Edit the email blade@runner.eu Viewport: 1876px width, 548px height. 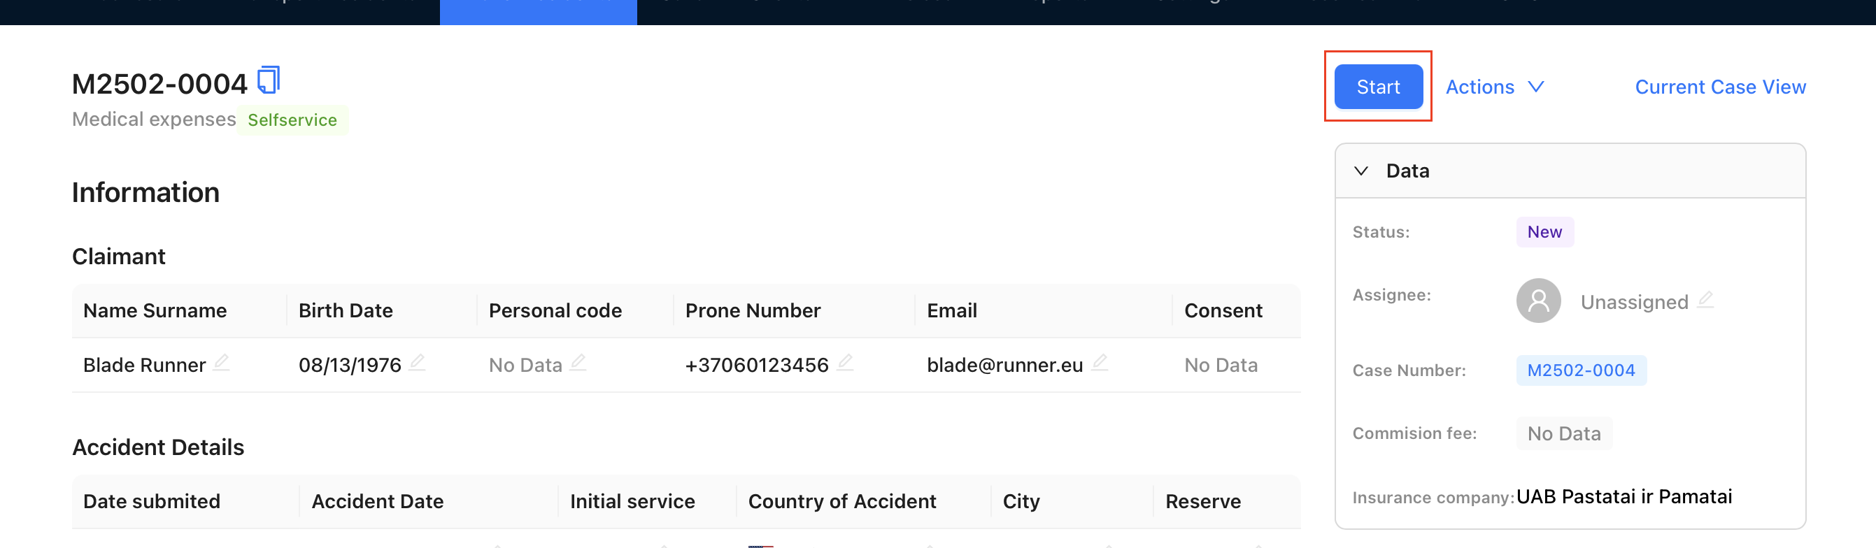[1100, 361]
